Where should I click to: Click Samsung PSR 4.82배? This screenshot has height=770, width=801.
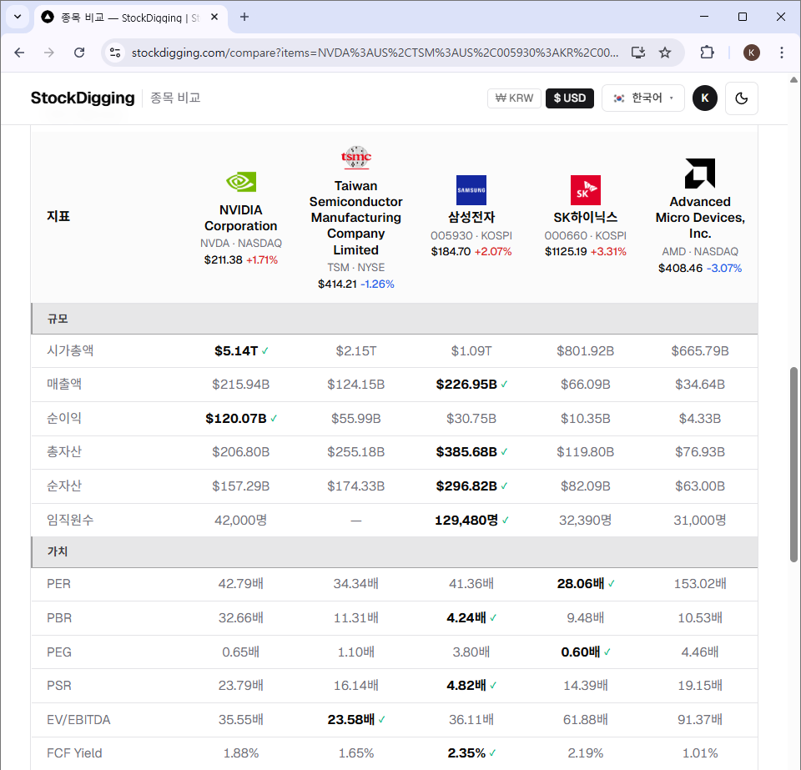click(466, 685)
